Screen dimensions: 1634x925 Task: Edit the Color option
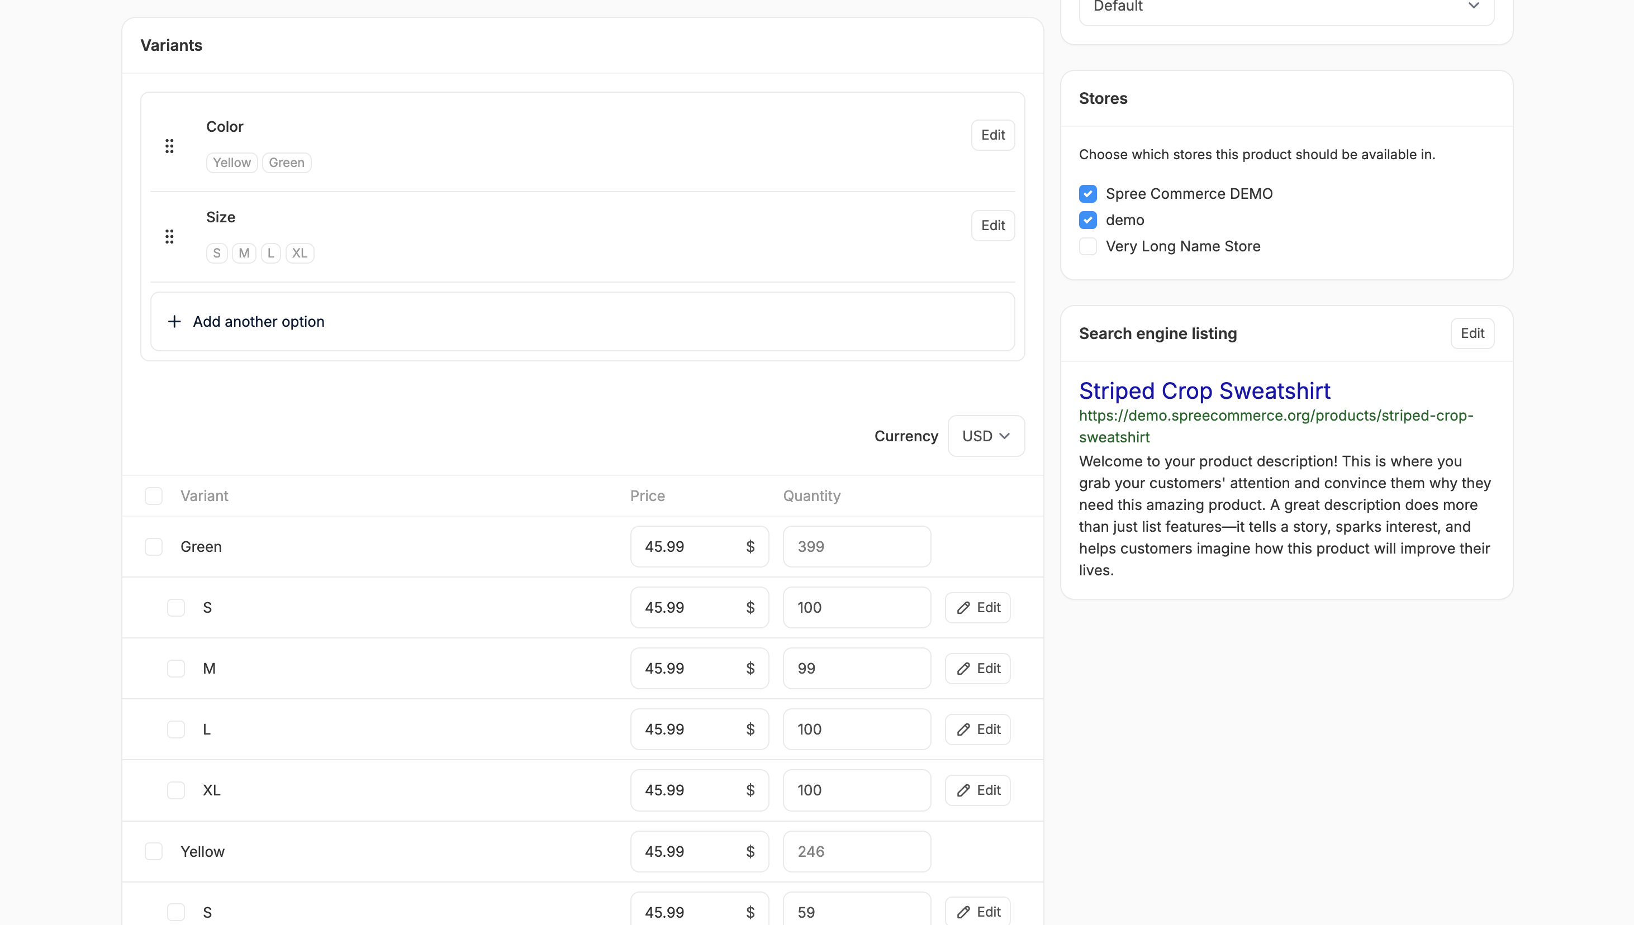point(992,135)
